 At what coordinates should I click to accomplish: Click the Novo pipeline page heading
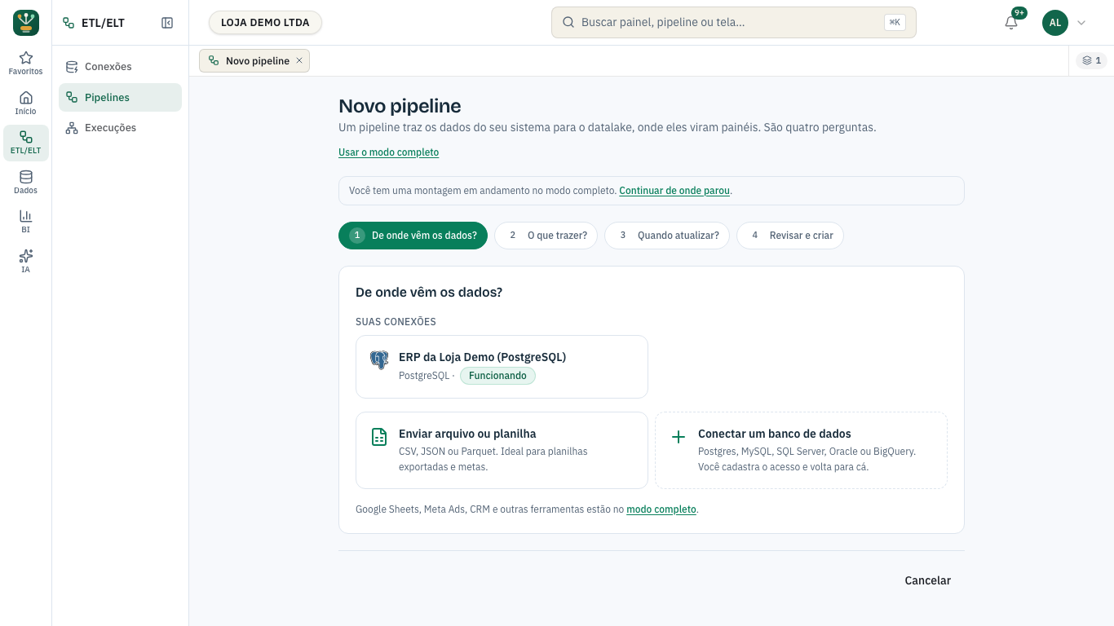tap(400, 106)
